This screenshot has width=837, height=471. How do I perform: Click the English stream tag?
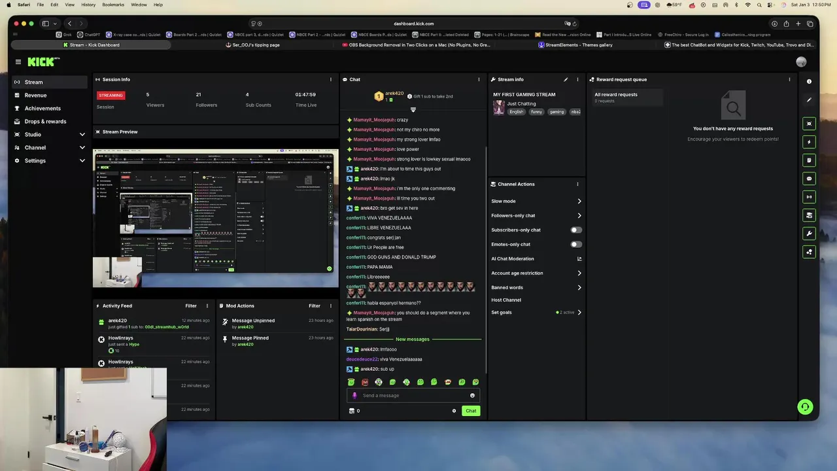517,112
